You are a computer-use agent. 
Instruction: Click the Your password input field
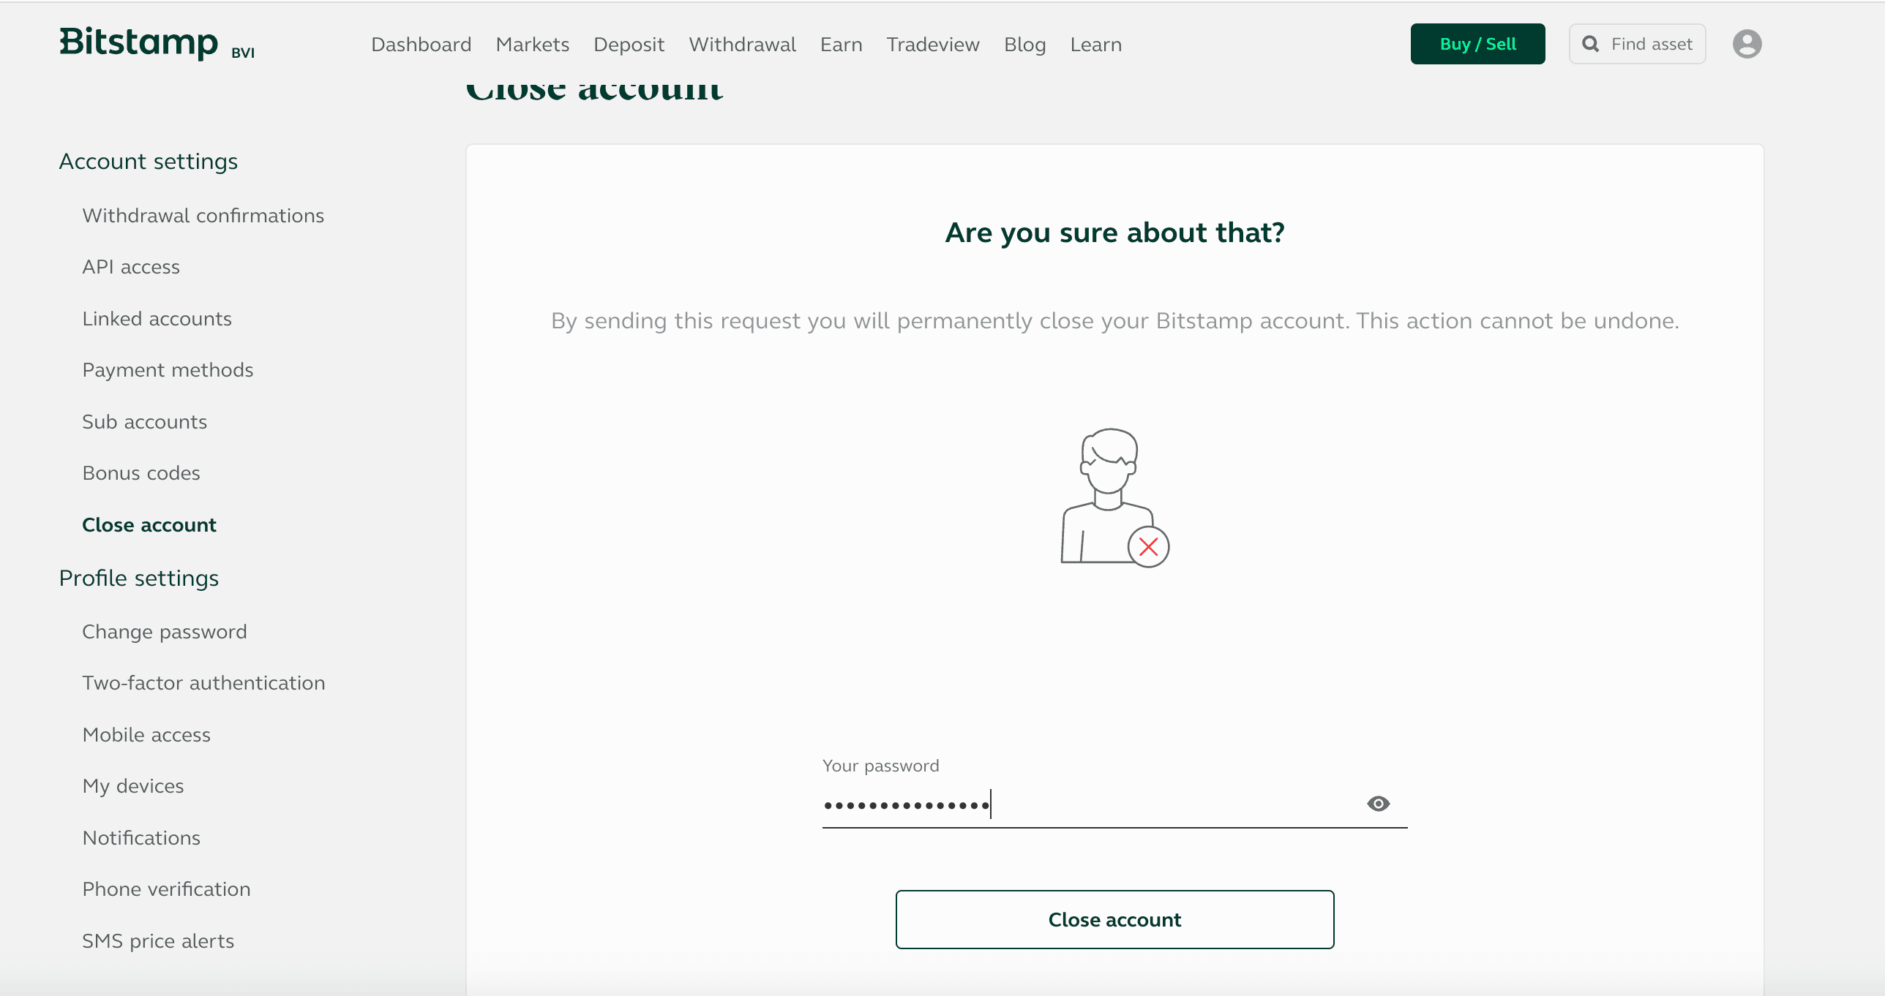tap(1090, 805)
